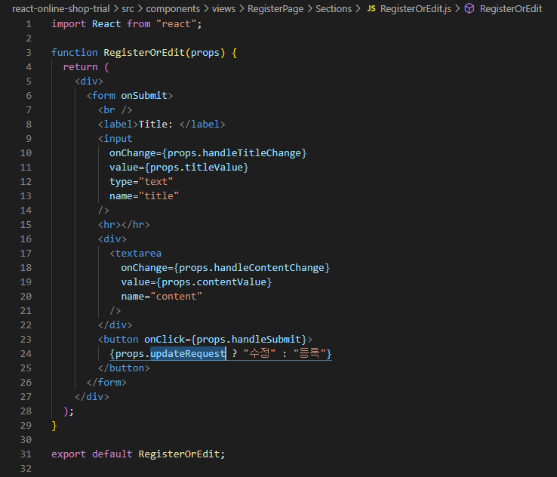This screenshot has height=477, width=557.
Task: Click the highlighted updateRequest word
Action: [188, 354]
